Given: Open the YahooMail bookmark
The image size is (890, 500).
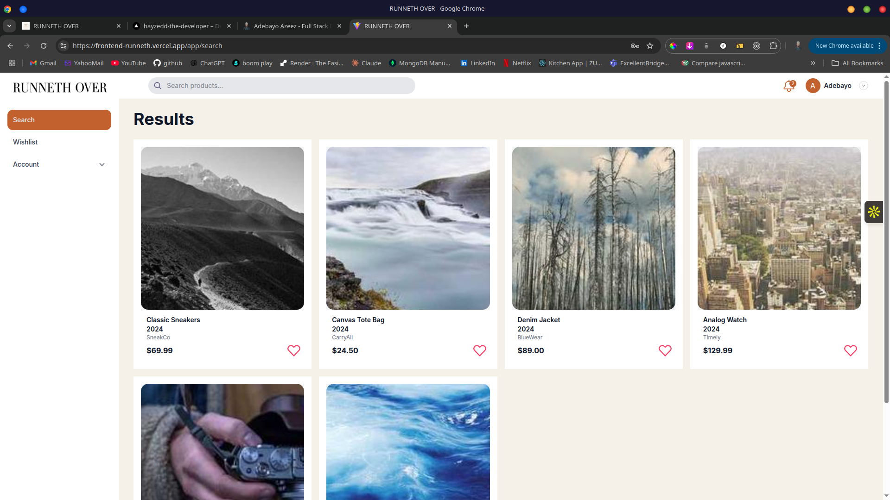Looking at the screenshot, I should [84, 63].
